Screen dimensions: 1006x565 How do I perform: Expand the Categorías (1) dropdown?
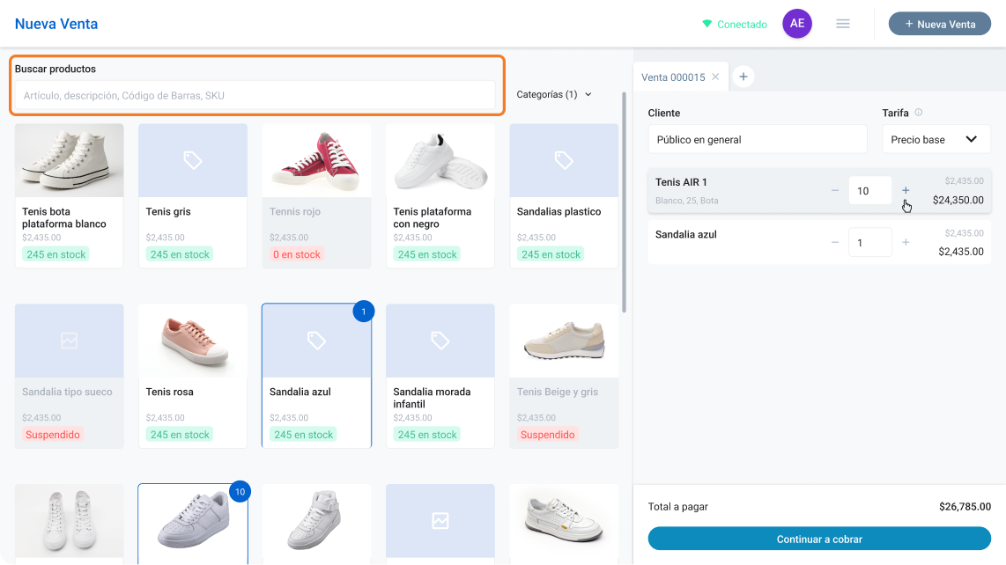pyautogui.click(x=554, y=94)
